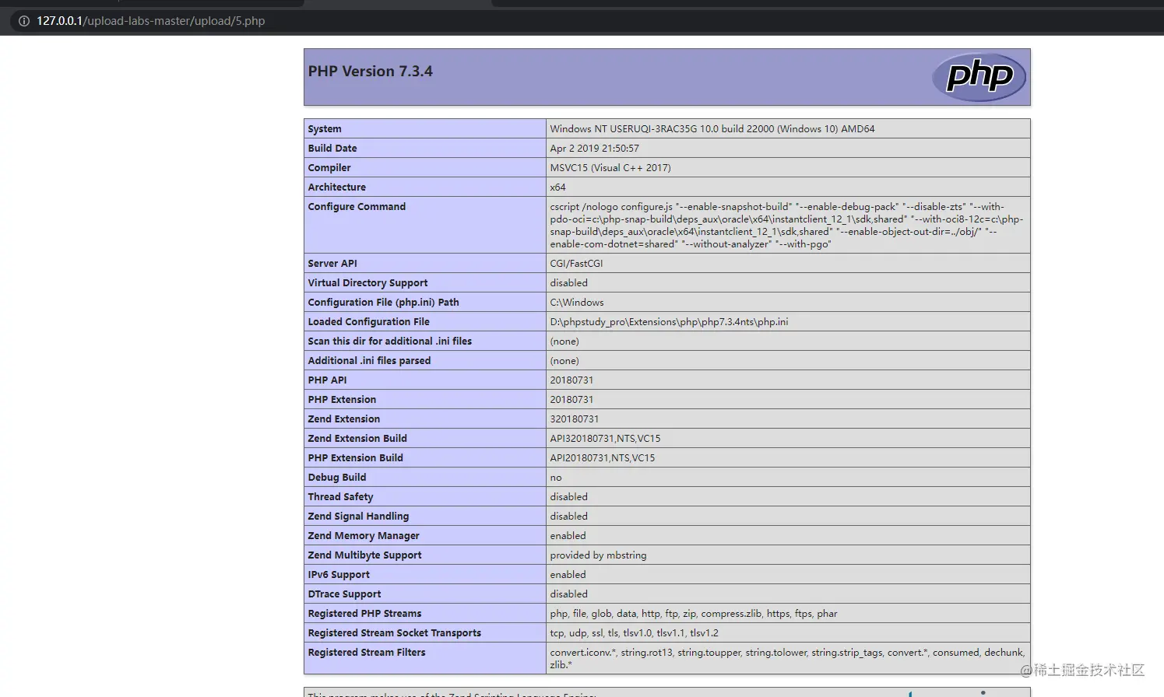This screenshot has width=1164, height=697.
Task: Focus the address bar URL 127.0.0.1/upload-labs-master/upload/5.php
Action: coord(150,21)
